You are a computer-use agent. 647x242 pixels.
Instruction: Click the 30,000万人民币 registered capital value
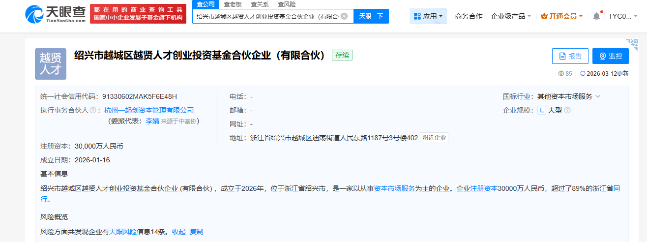point(99,146)
